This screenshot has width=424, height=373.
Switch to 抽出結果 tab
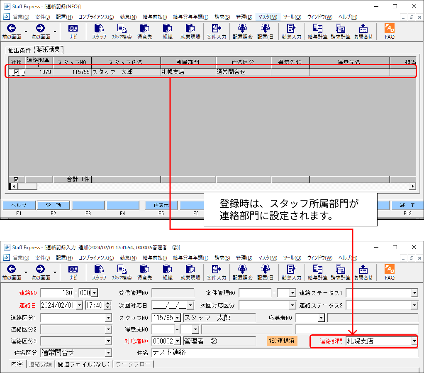(x=49, y=50)
